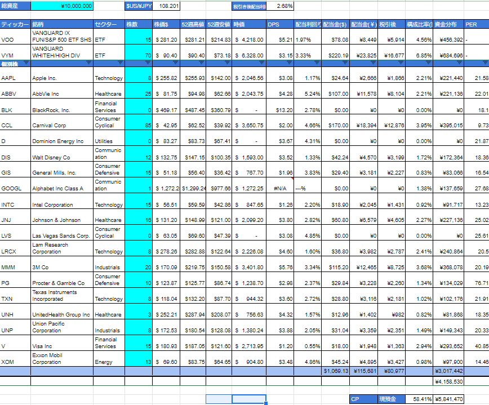The image size is (489, 405).
Task: Open filter icon under セクター column
Action: (x=121, y=63)
